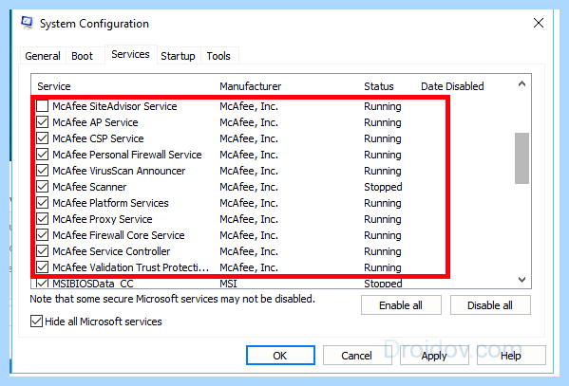Click 'Running' status of McAfee CSP Service

(383, 138)
